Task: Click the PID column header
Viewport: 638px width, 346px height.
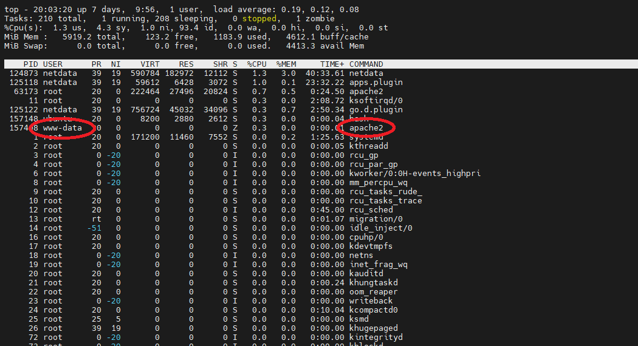Action: 30,64
